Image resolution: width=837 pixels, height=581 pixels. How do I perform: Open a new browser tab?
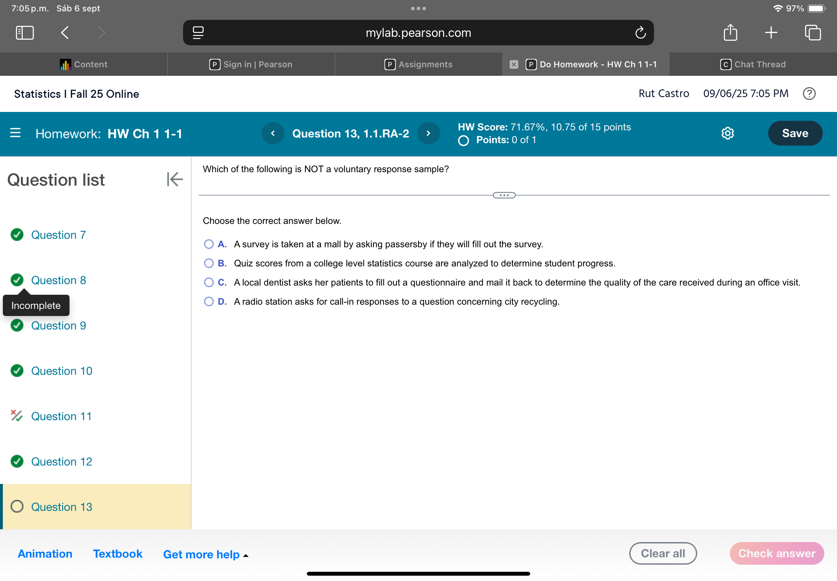771,32
